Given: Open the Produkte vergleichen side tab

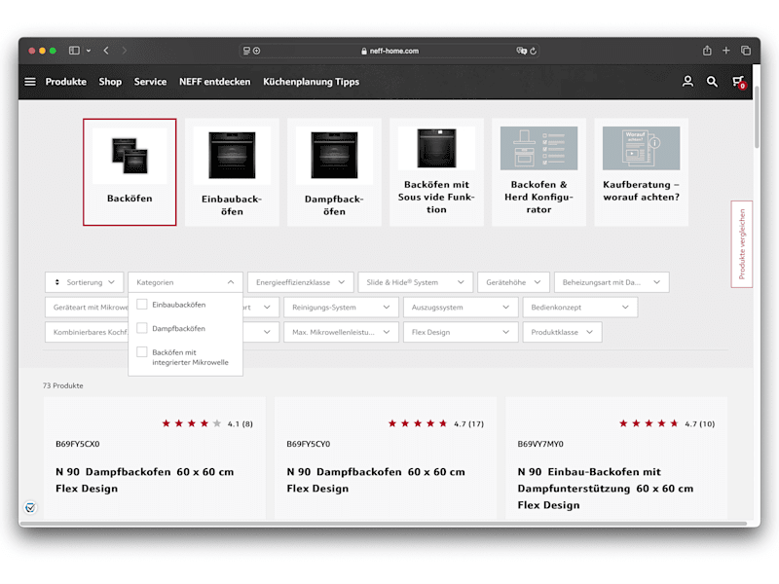Looking at the screenshot, I should (742, 244).
